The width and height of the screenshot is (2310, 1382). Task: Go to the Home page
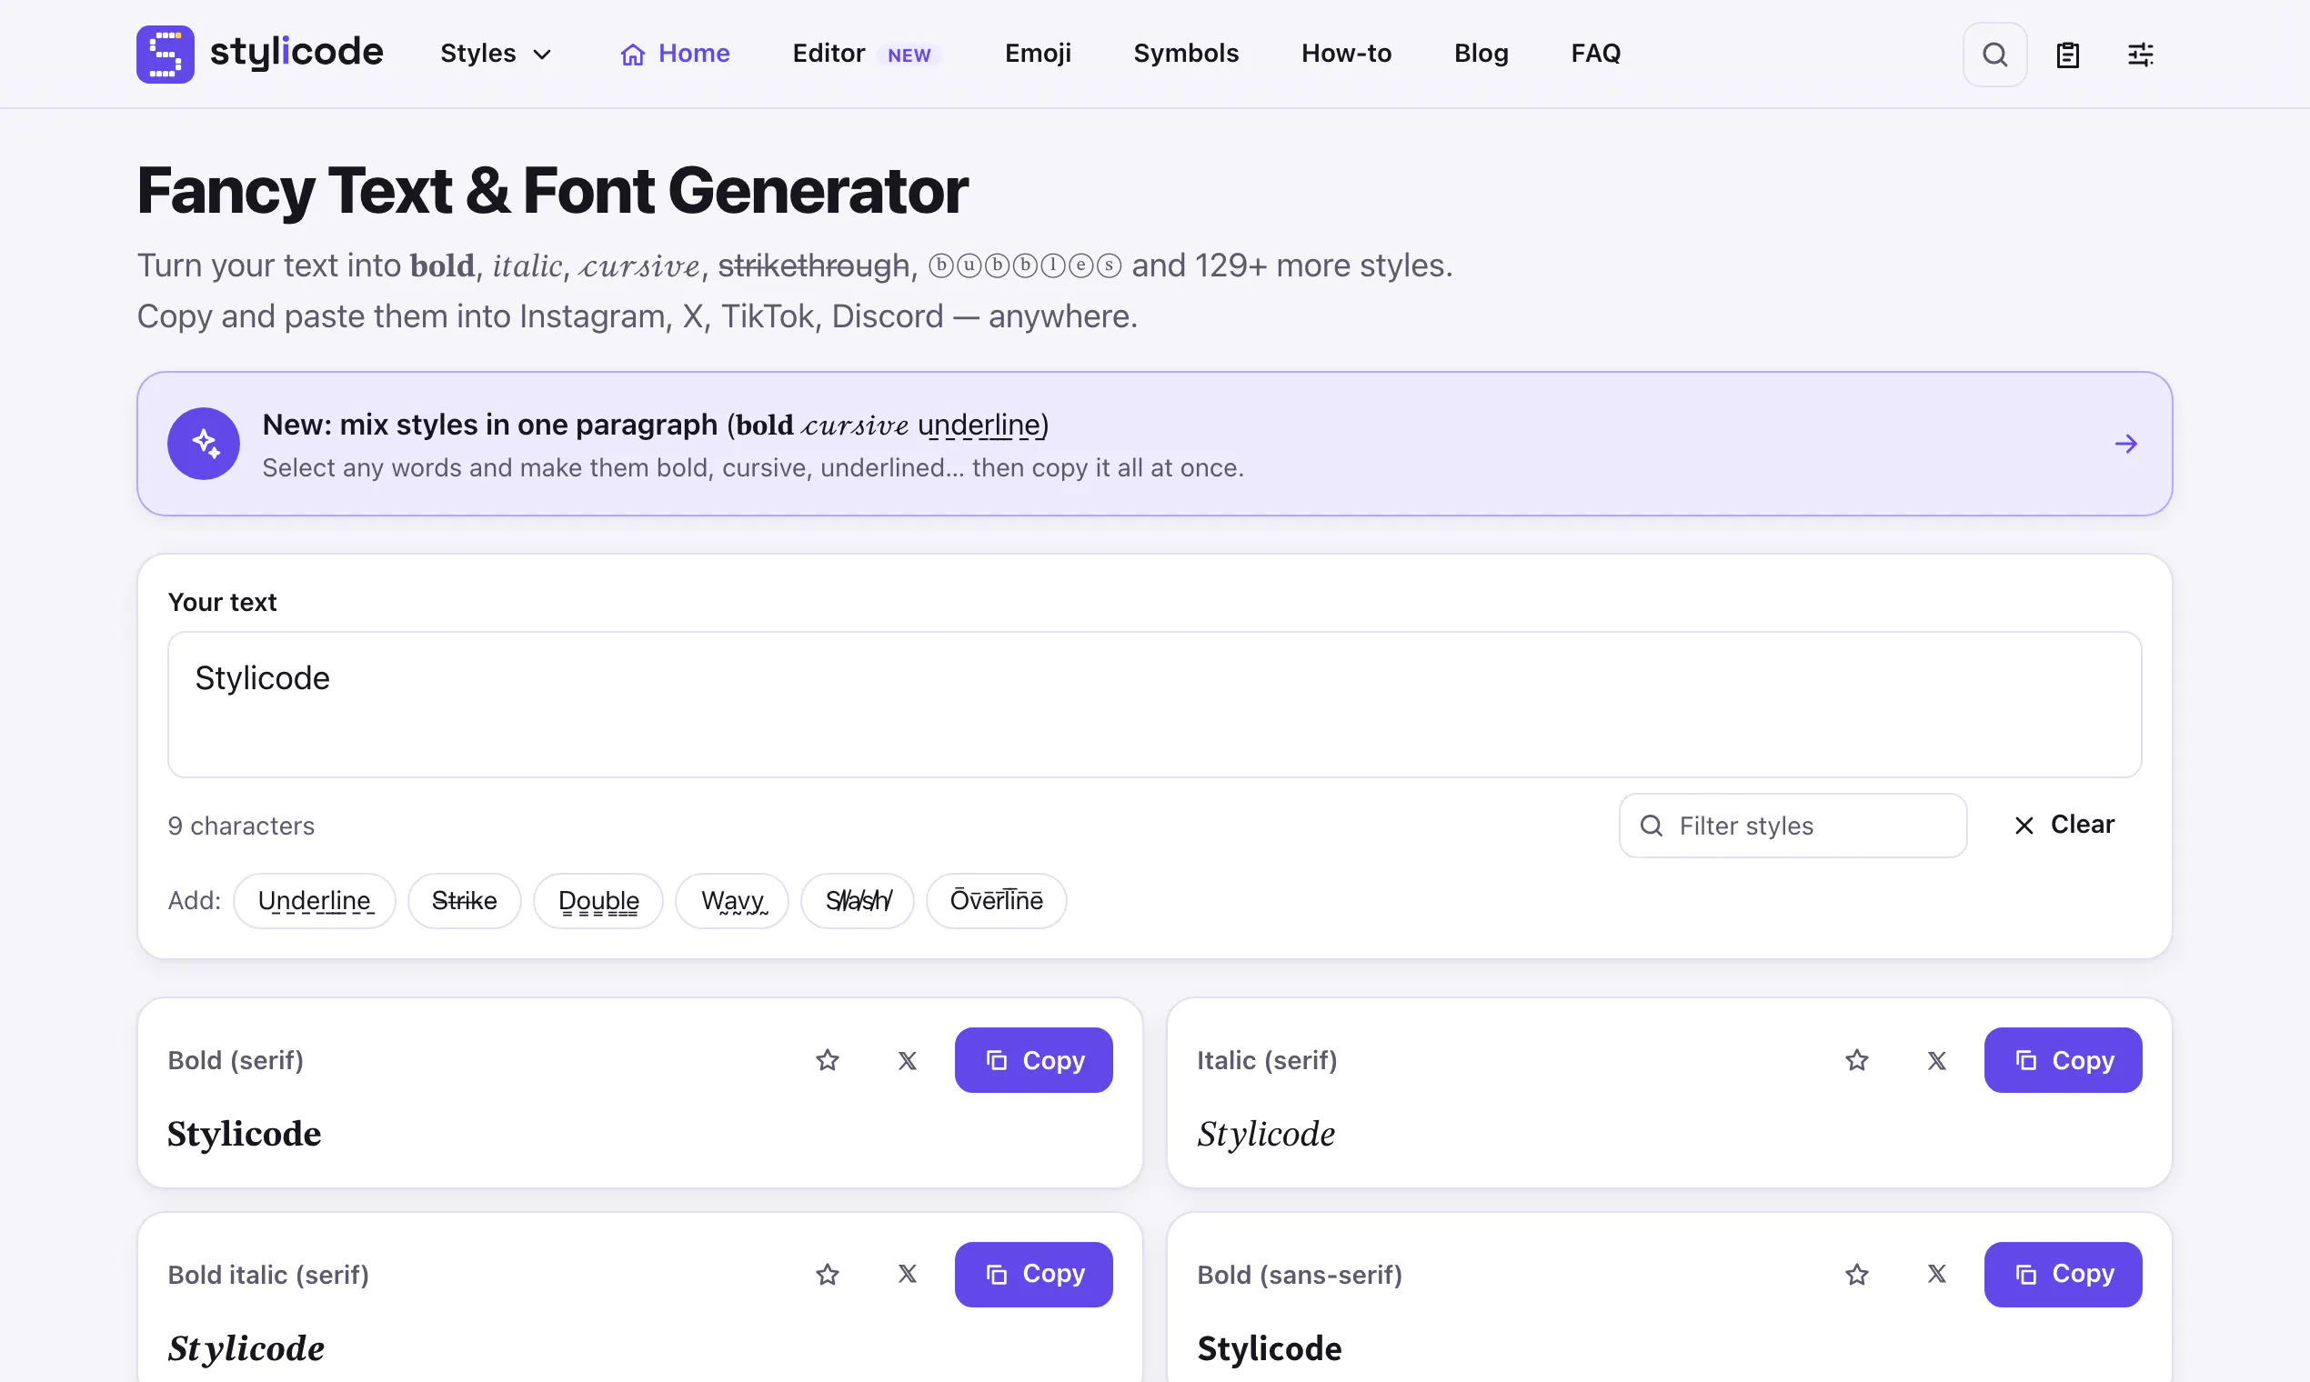point(675,54)
